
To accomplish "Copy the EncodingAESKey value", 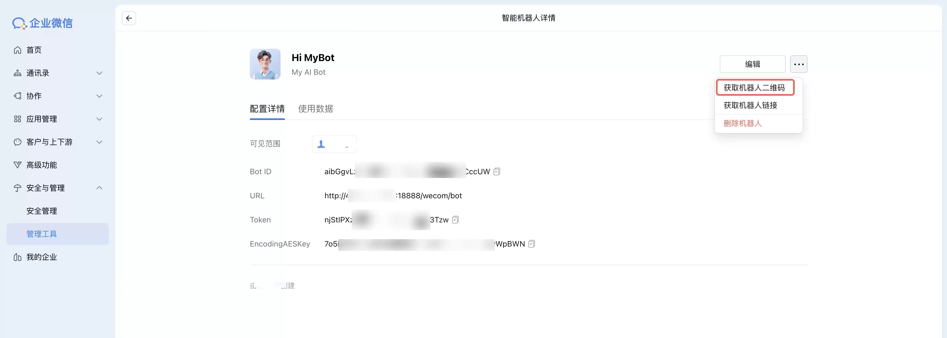I will tap(532, 243).
